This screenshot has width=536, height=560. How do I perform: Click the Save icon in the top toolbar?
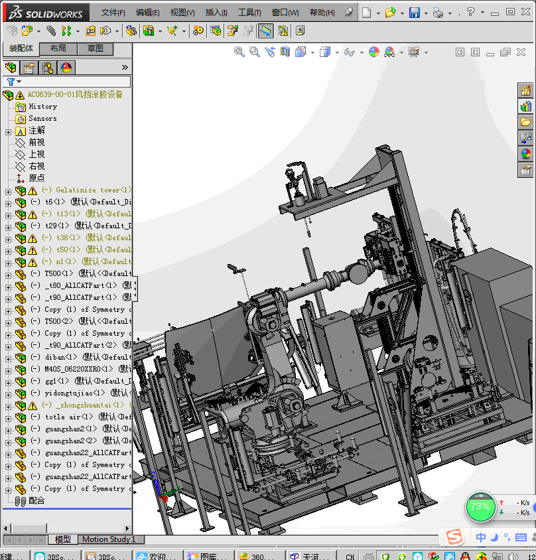pyautogui.click(x=414, y=13)
